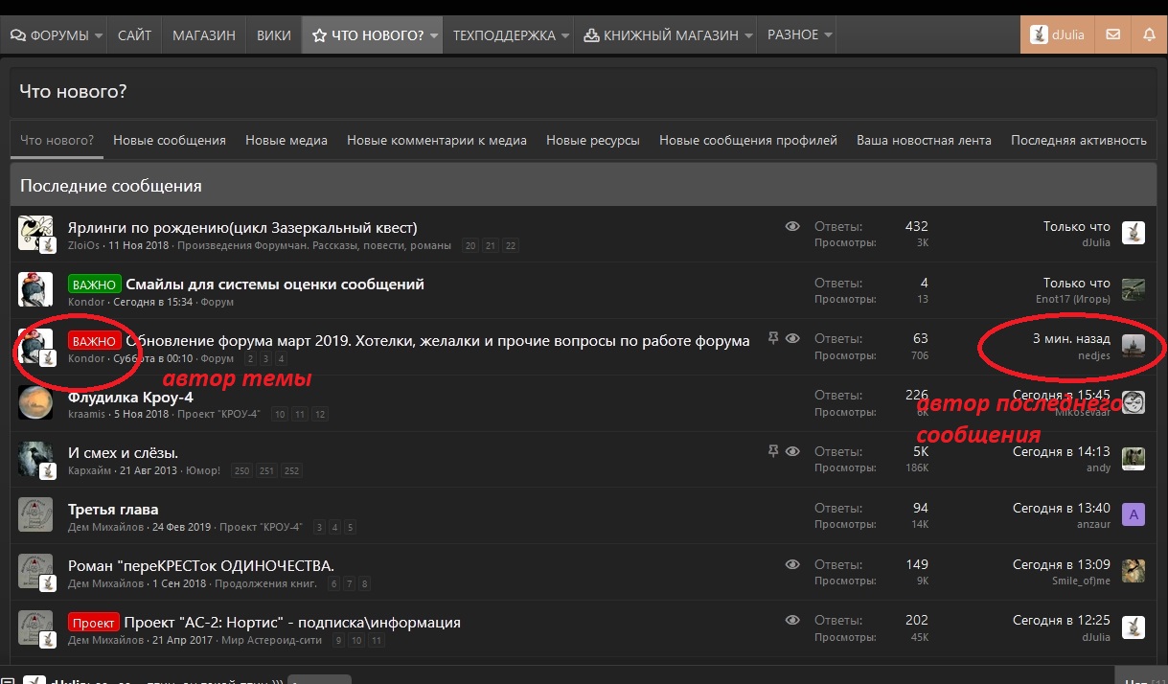Expand the ТЕХПОДДЕРЖКА dropdown arrow
1168x684 pixels.
pyautogui.click(x=565, y=35)
